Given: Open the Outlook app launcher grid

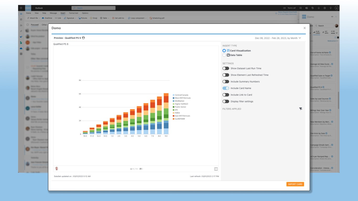Looking at the screenshot, I should click(21, 8).
